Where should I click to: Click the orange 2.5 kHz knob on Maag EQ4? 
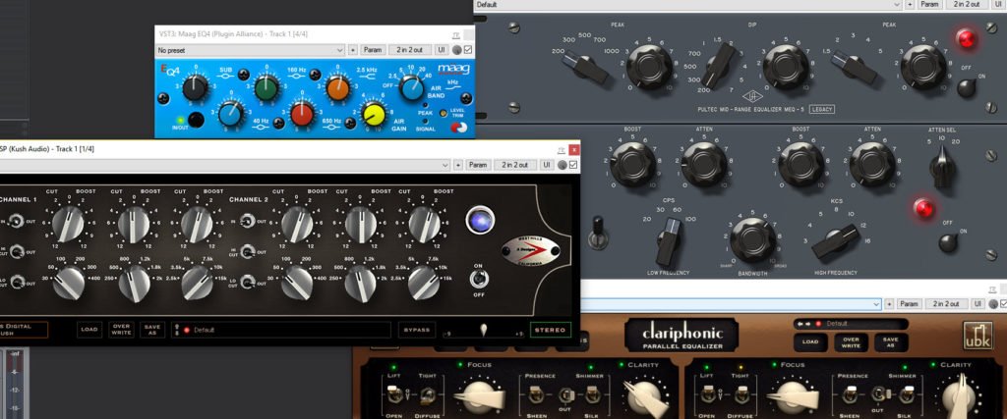coord(338,88)
